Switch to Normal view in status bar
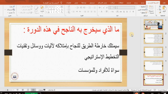 click(x=33, y=90)
